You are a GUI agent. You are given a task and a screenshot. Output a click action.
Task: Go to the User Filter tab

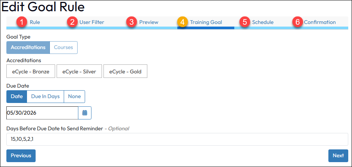click(91, 22)
